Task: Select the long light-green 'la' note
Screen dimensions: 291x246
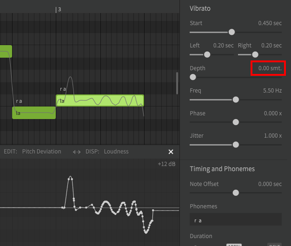Action: (x=100, y=100)
